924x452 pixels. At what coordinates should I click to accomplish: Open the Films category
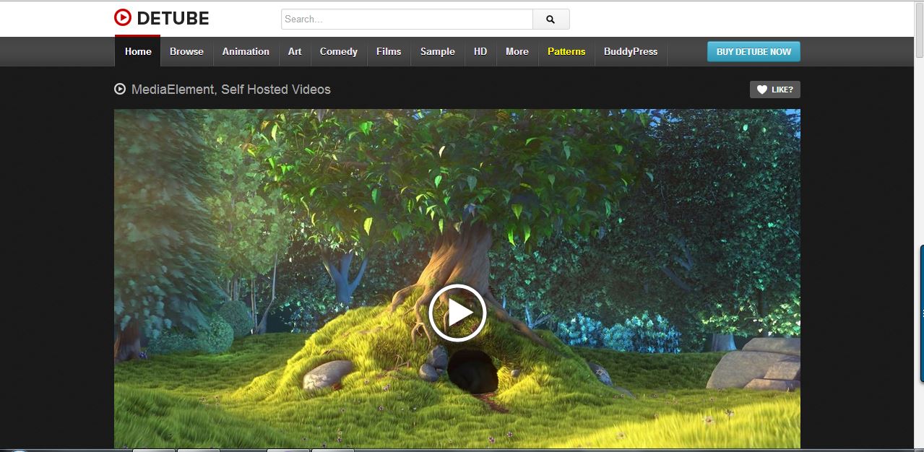(x=389, y=51)
